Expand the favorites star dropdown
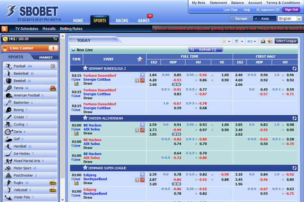 [x=226, y=41]
